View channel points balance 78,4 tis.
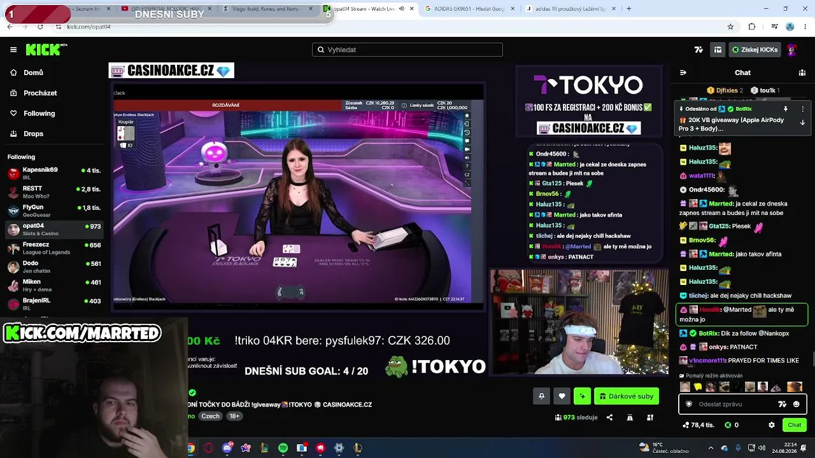 click(698, 425)
